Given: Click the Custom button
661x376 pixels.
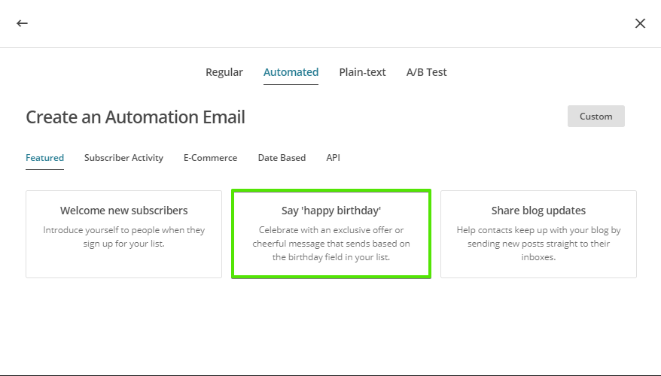Looking at the screenshot, I should pyautogui.click(x=596, y=117).
